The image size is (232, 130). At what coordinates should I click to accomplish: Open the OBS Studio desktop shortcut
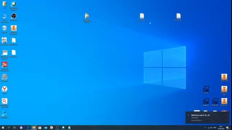point(14,16)
